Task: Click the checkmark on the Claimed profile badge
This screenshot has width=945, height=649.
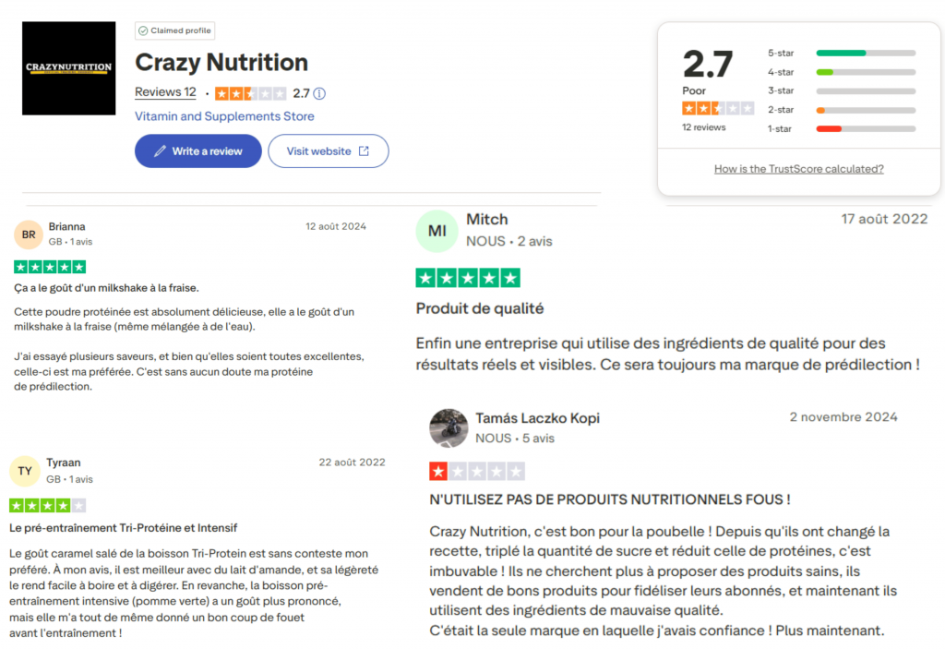Action: click(141, 30)
